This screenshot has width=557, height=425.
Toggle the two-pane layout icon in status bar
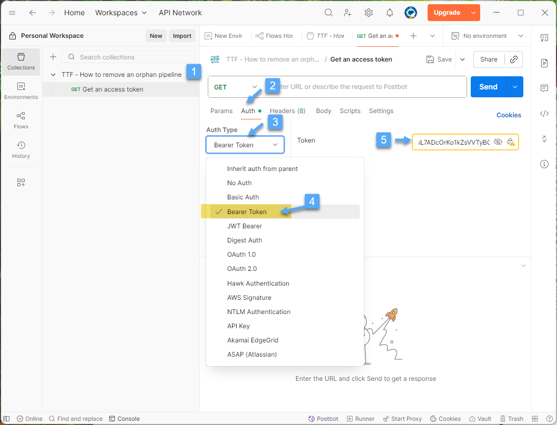(535, 419)
